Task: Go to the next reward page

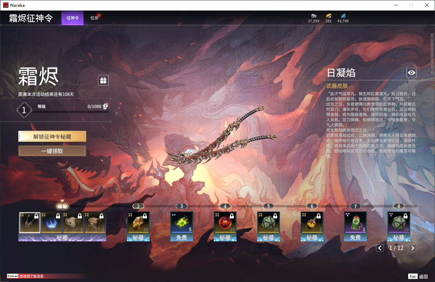Action: point(413,248)
